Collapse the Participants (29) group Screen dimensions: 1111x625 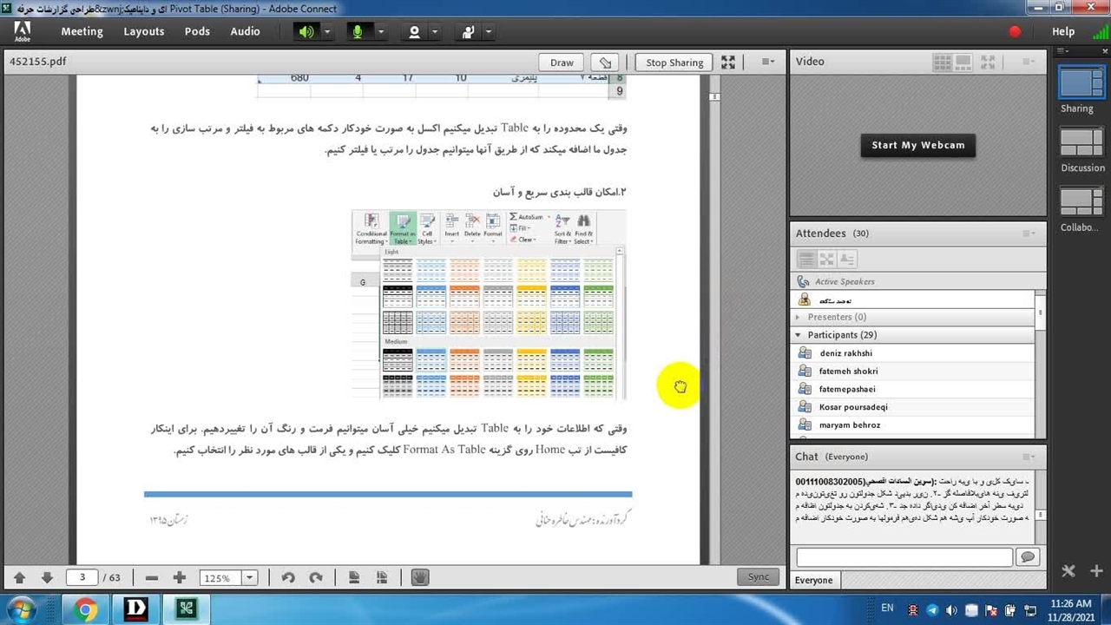(798, 335)
